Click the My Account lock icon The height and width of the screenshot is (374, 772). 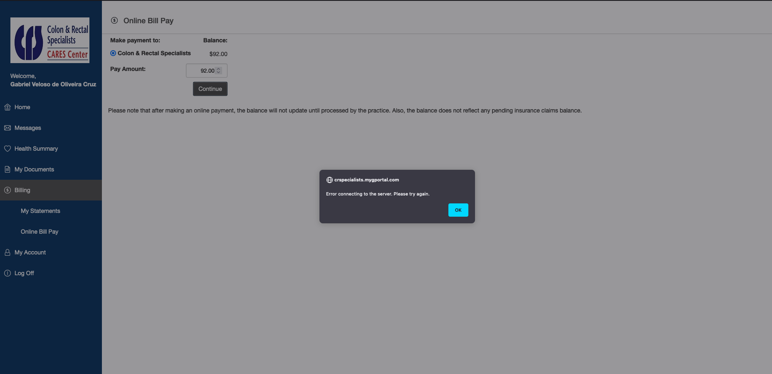click(x=7, y=252)
